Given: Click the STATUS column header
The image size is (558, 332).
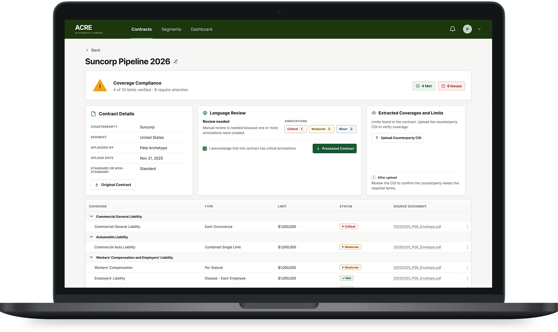Looking at the screenshot, I should (x=346, y=206).
